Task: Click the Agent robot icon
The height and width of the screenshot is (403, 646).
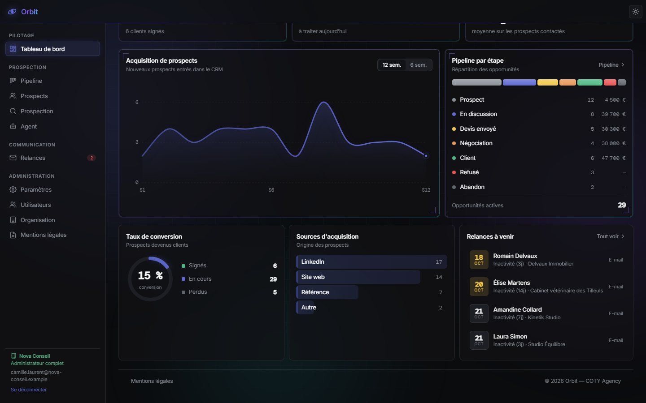Action: coord(13,126)
